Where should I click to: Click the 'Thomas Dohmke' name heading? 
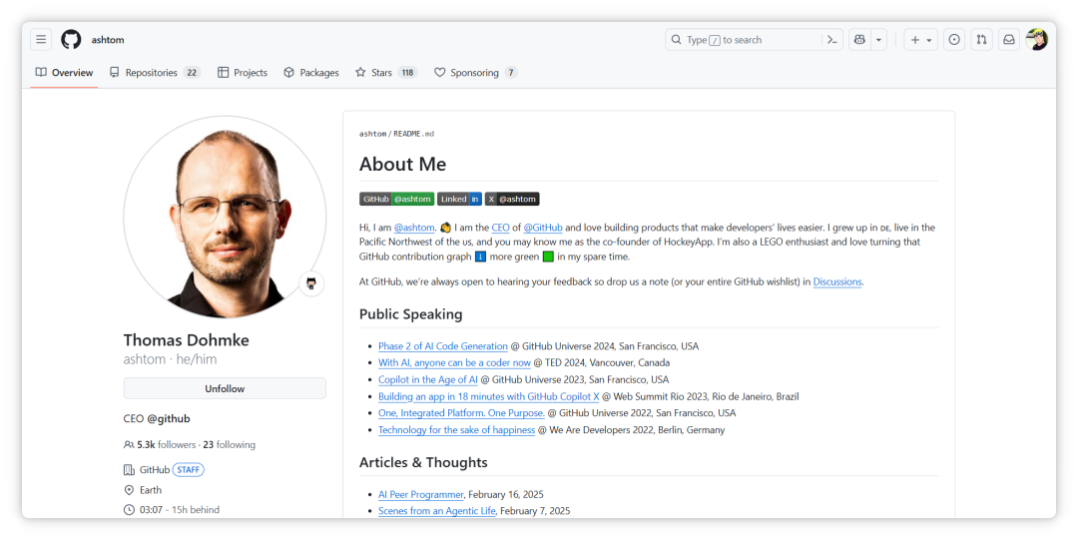[x=187, y=339]
